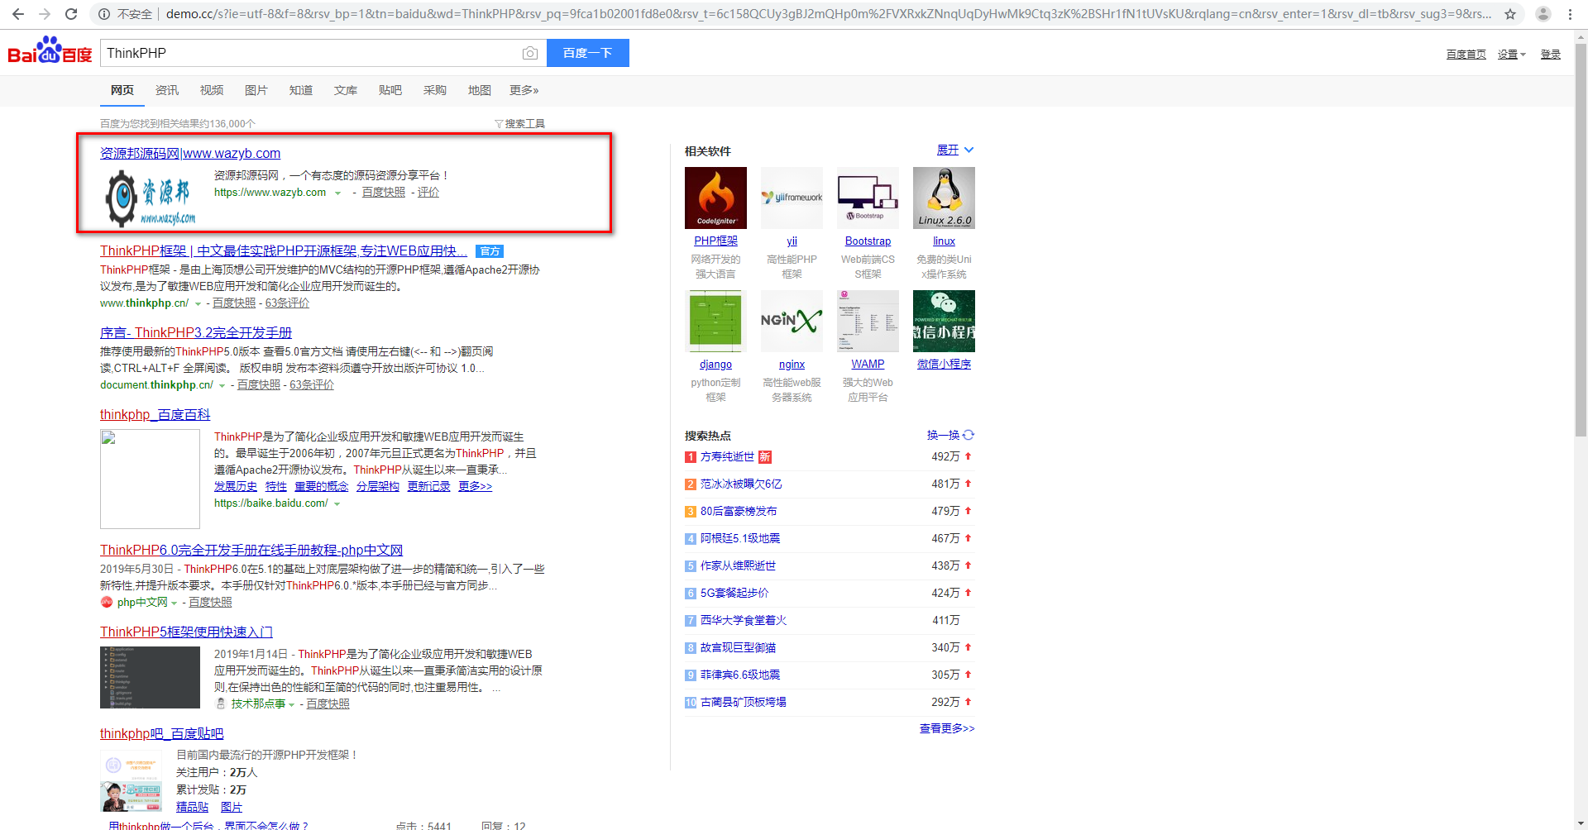Click the camera image search icon
The height and width of the screenshot is (830, 1588).
point(530,53)
